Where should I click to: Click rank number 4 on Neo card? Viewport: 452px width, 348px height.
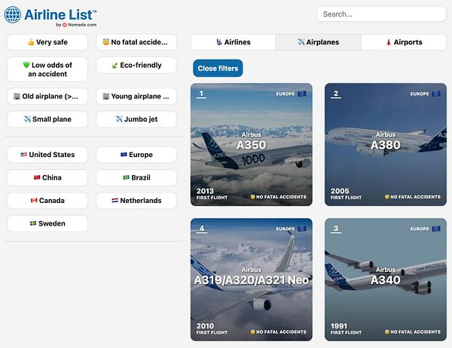tap(202, 229)
